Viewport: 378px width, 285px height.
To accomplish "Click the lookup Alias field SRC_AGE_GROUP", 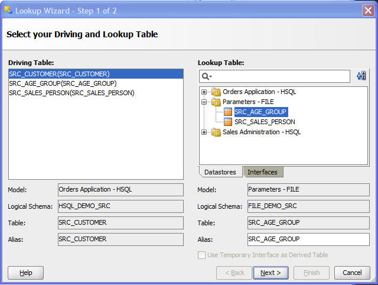I will pos(308,239).
